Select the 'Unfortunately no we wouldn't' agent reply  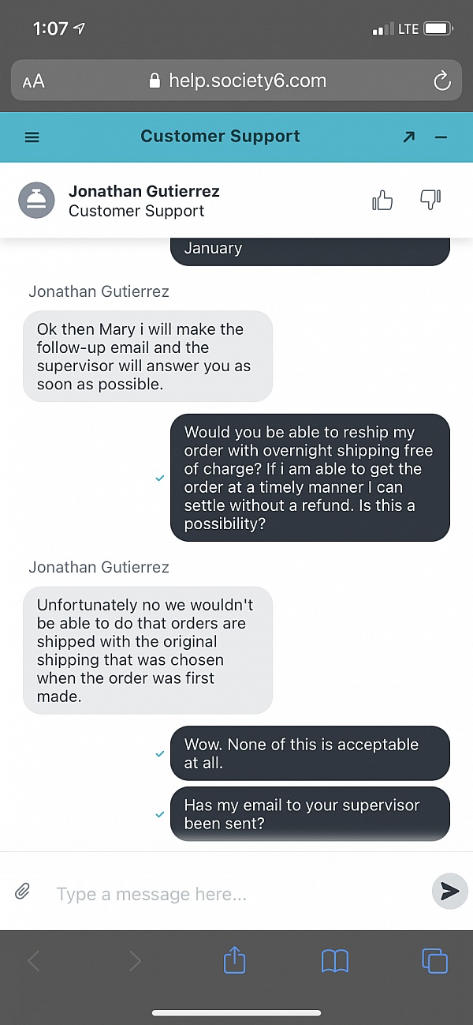(148, 651)
